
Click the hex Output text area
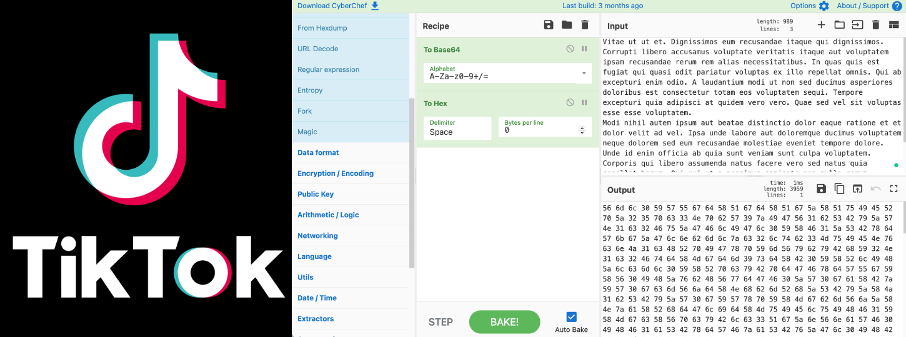[x=752, y=269]
